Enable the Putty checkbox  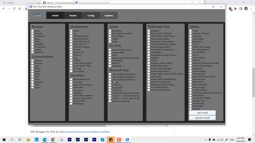point(110,55)
